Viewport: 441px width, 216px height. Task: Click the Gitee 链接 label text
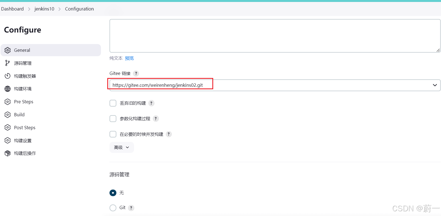[x=120, y=73]
